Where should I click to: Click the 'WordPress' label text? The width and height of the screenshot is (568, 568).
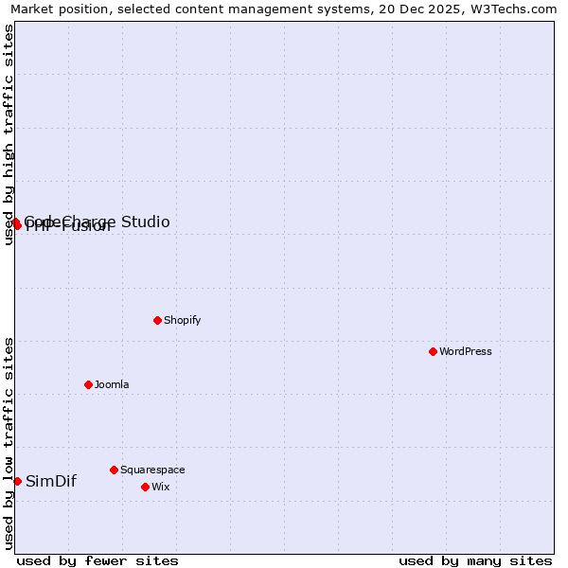coord(466,351)
